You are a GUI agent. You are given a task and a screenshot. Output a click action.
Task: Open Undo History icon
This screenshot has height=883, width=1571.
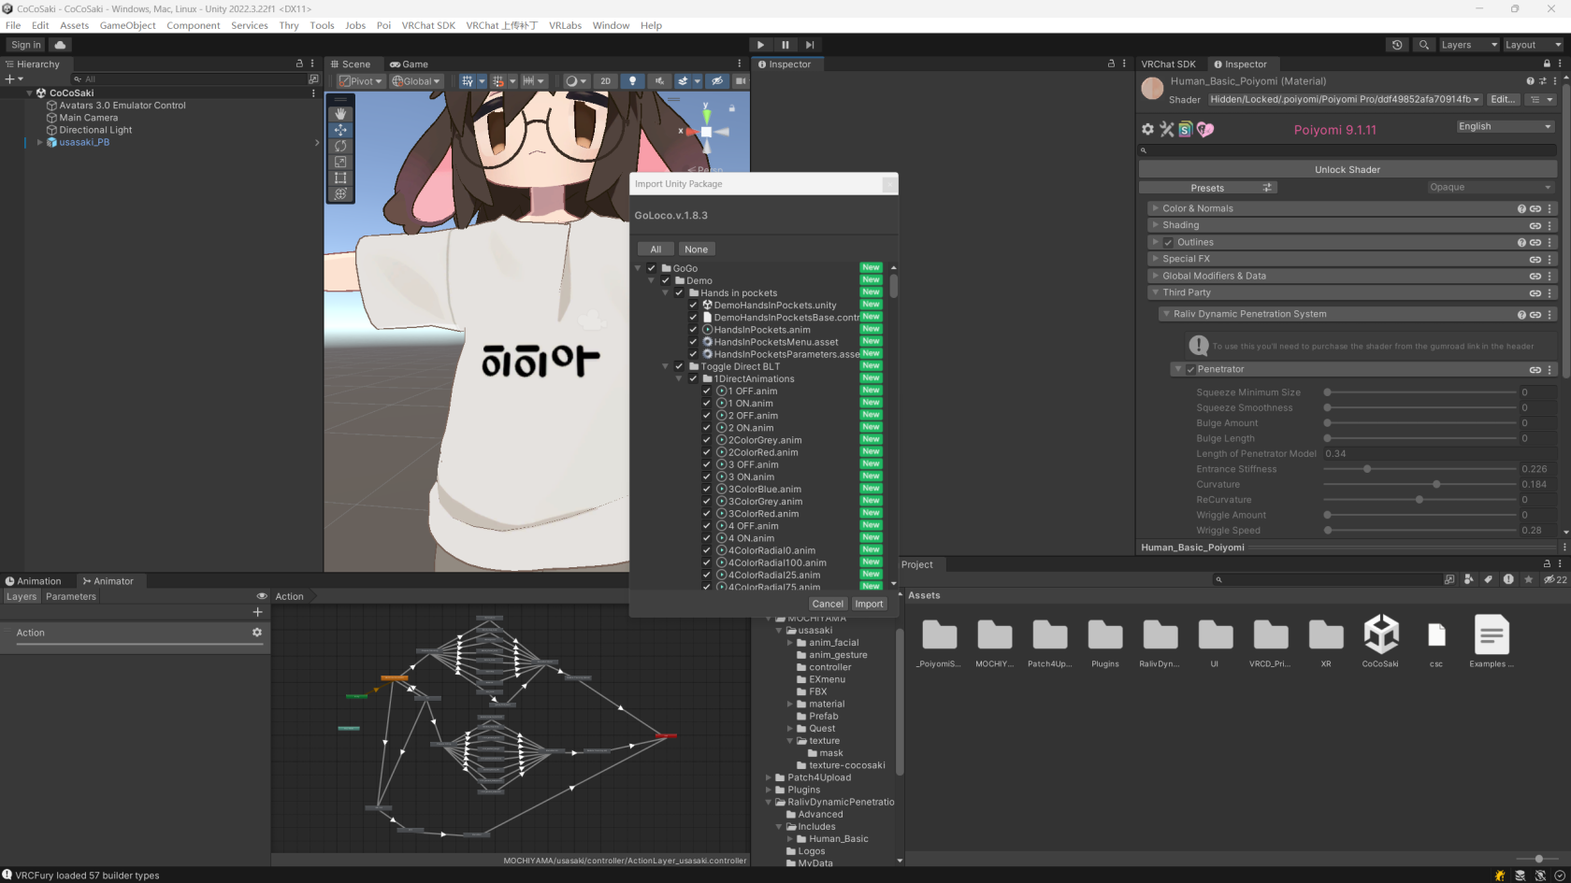[1397, 45]
